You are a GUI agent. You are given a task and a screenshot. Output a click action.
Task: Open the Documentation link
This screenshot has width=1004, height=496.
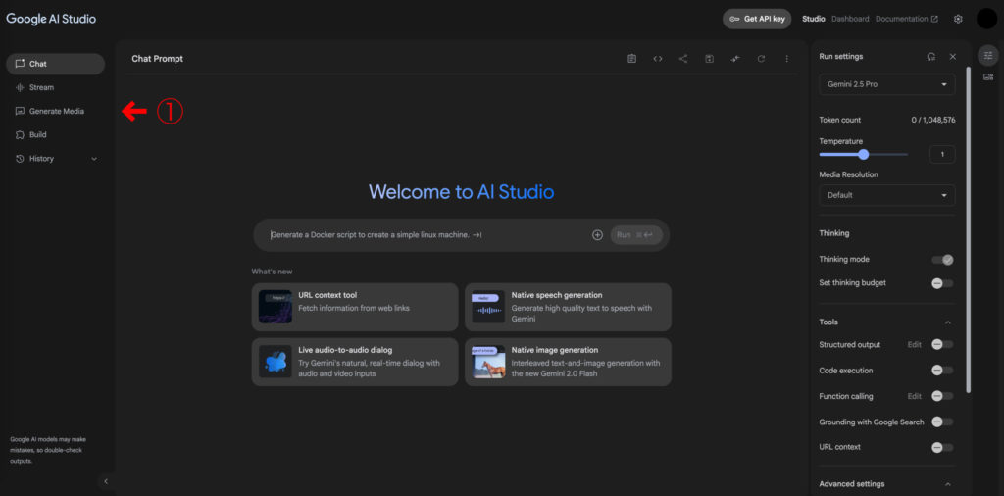[907, 19]
